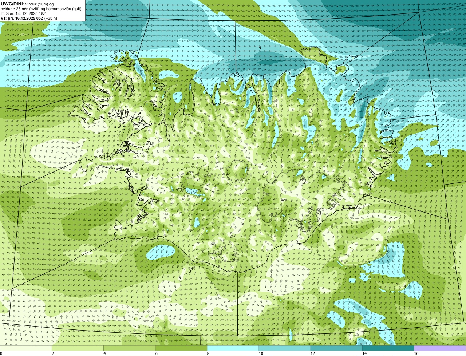Click the 10–12 m/s light teal legend swatch
Image resolution: width=466 pixels, height=356 pixels.
(x=284, y=348)
